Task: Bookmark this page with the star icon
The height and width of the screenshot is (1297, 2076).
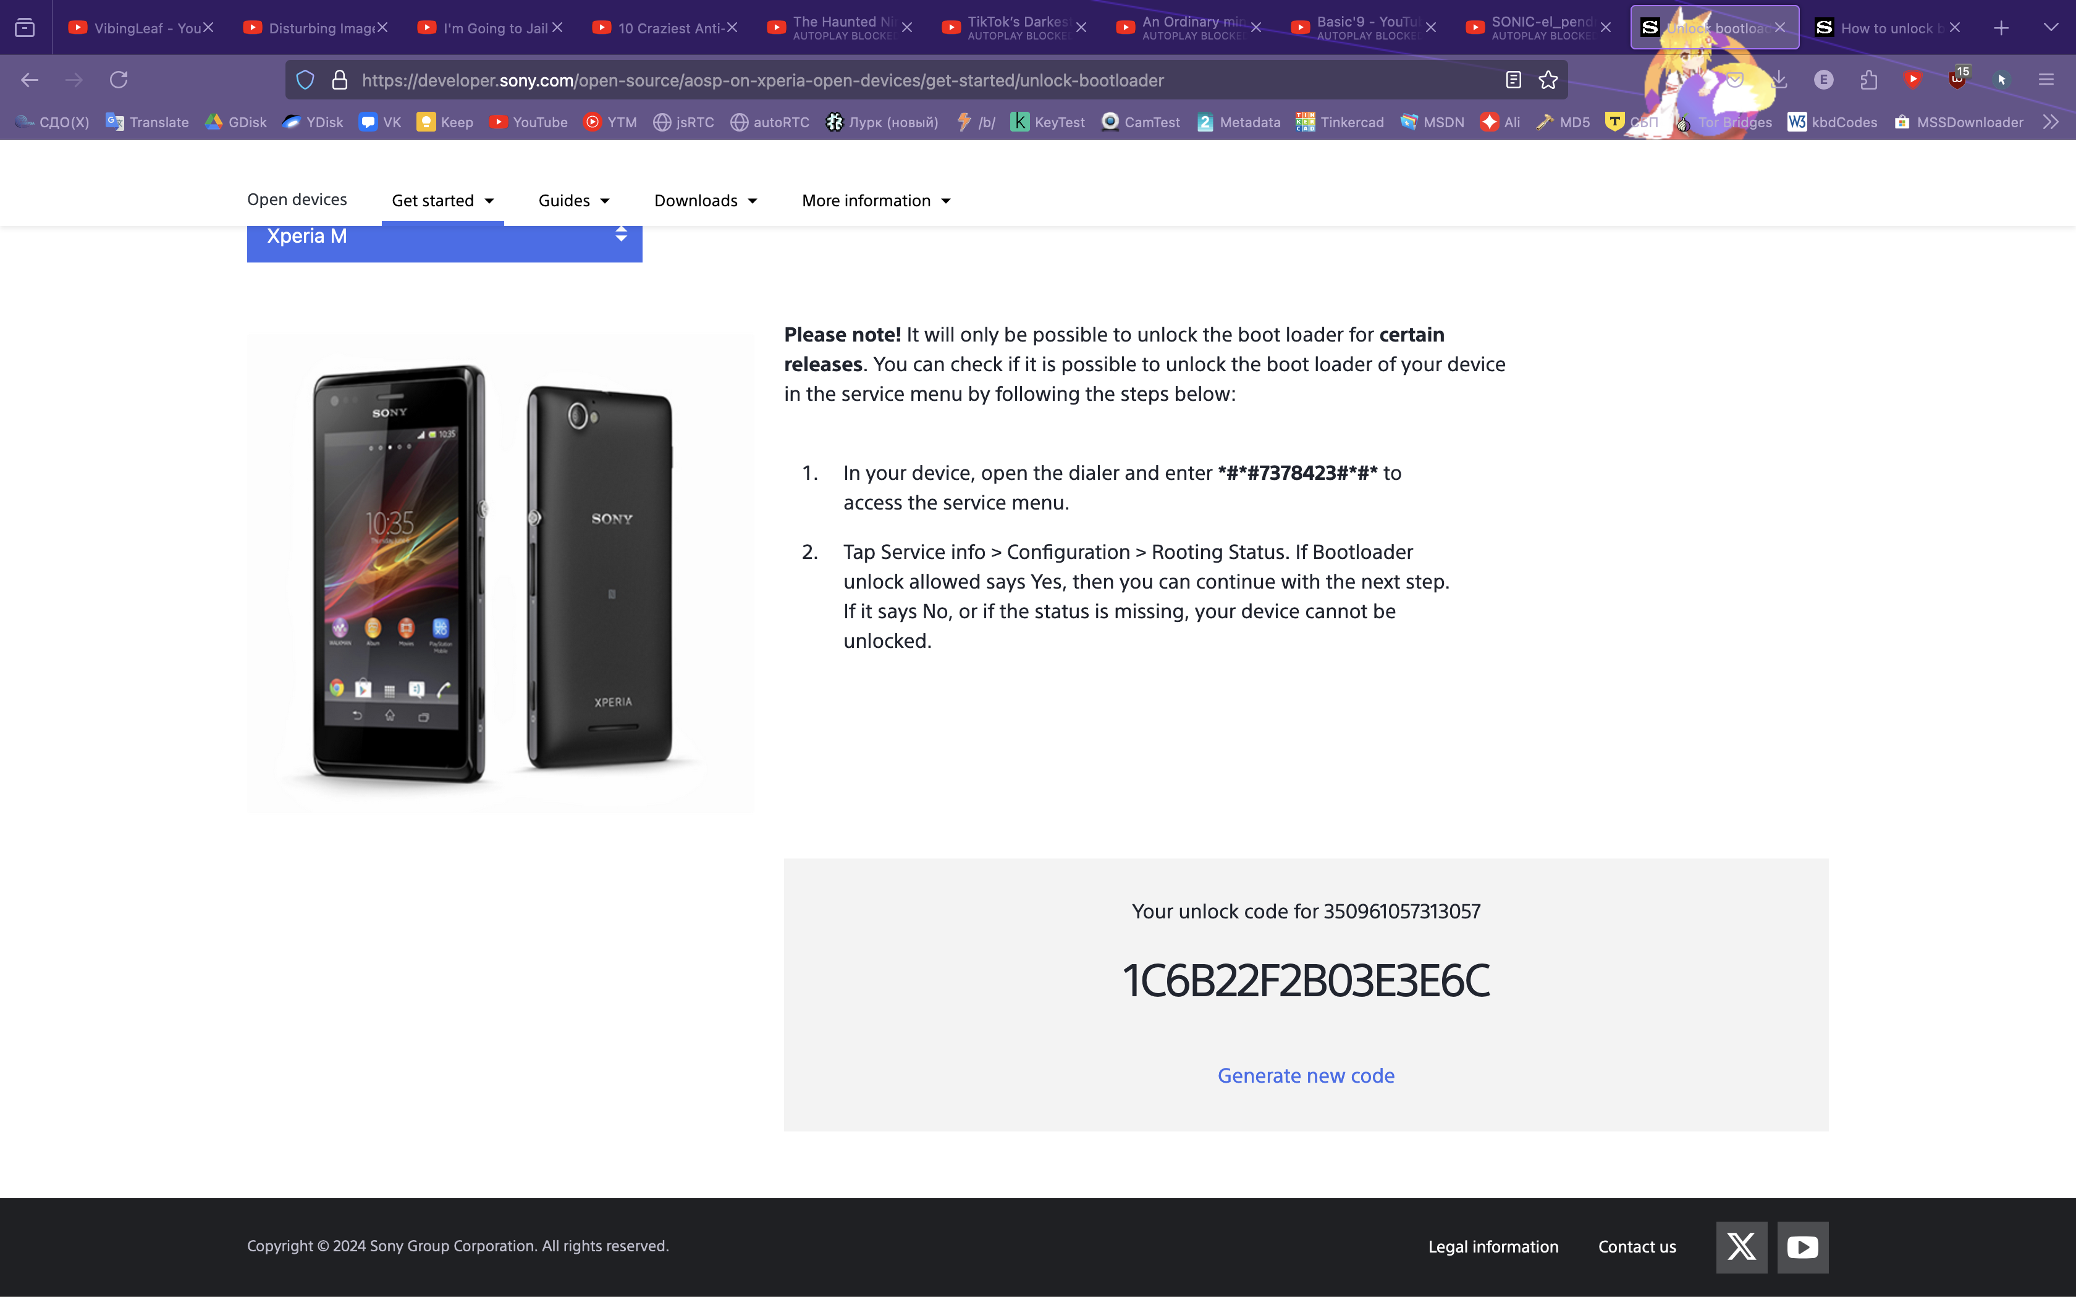Action: pyautogui.click(x=1548, y=80)
